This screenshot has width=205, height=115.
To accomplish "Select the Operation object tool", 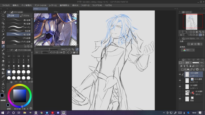I will (x=3, y=23).
